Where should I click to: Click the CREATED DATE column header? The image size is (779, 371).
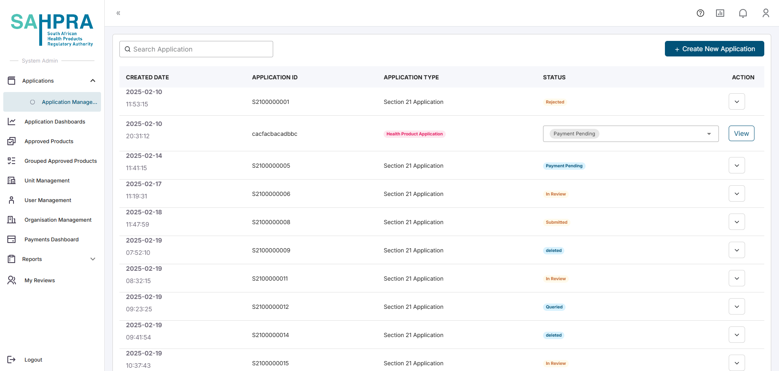147,77
